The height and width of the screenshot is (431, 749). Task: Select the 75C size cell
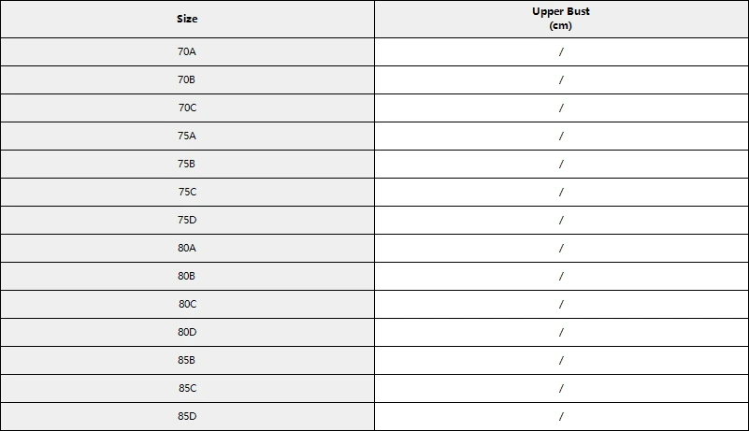187,192
